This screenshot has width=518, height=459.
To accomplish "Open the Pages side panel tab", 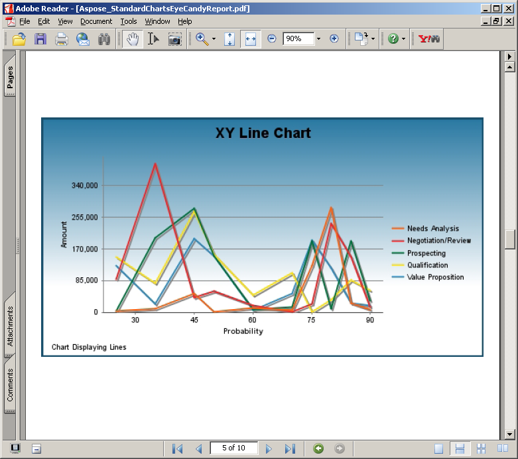I will pos(10,78).
